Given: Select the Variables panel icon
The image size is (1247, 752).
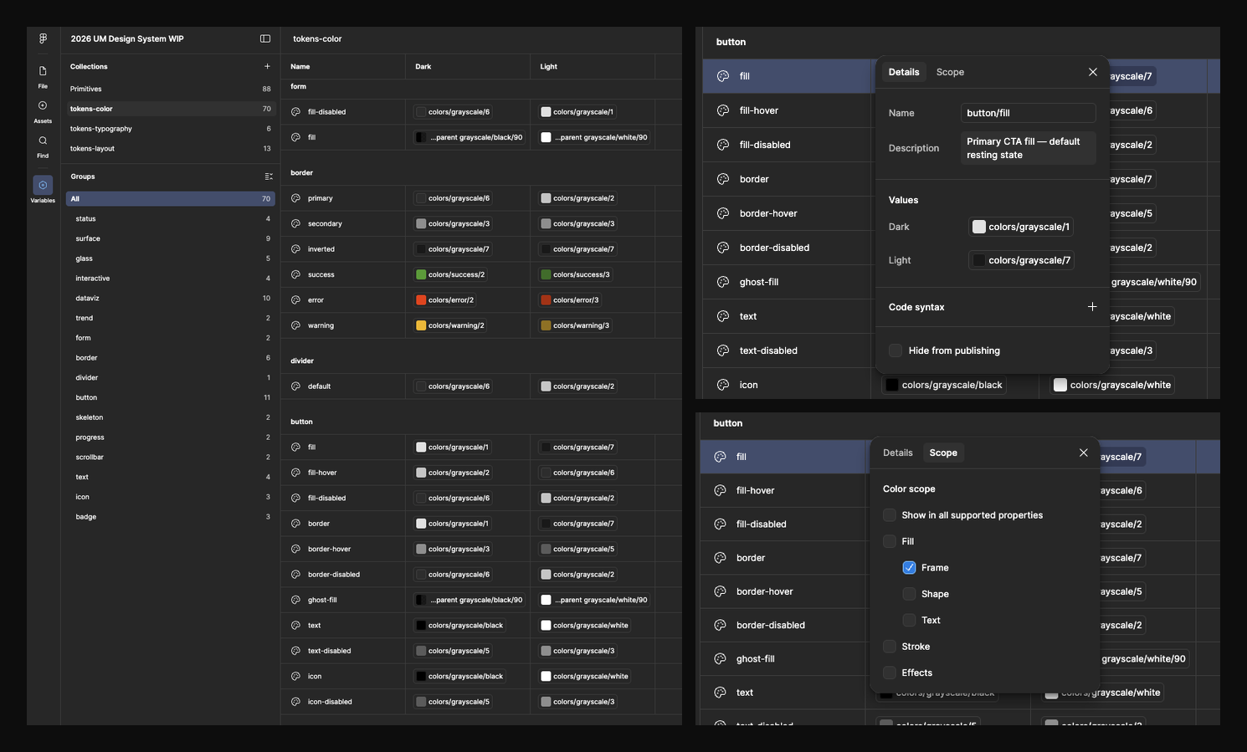Looking at the screenshot, I should click(43, 185).
